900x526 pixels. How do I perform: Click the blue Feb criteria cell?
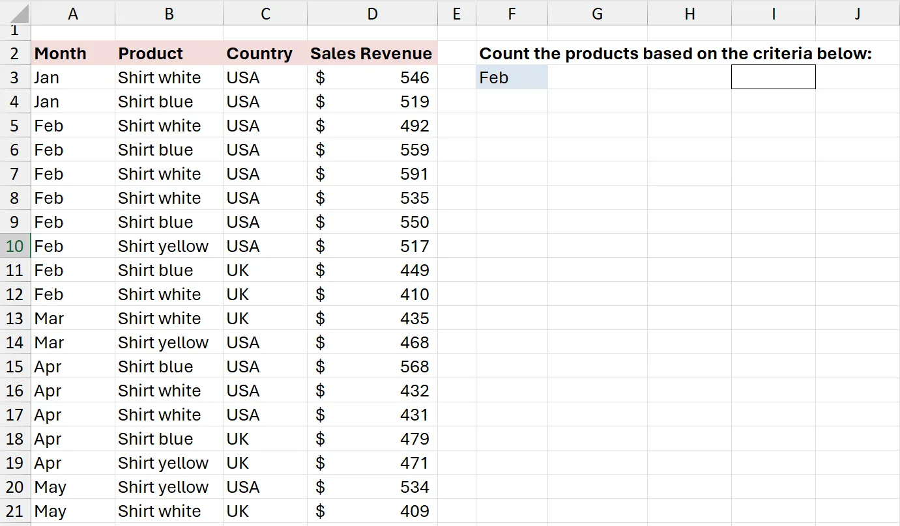(512, 77)
